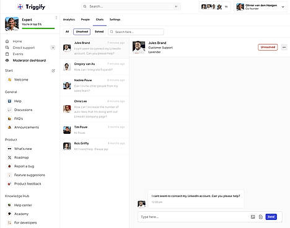Select the Chats tab

click(x=100, y=19)
